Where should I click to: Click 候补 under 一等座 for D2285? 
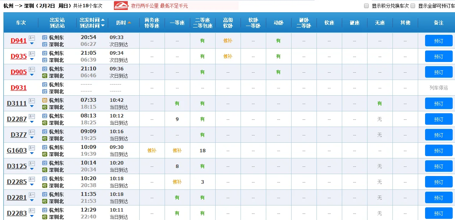pyautogui.click(x=177, y=182)
